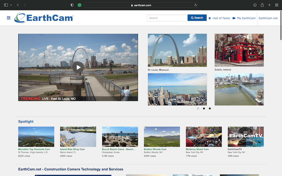Click Oranjestad, Aruba location text
The height and width of the screenshot is (176, 282).
click(111, 152)
